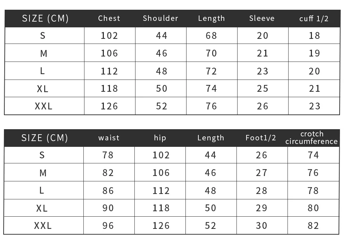Select the Chest value 126 for XXL

(x=109, y=106)
